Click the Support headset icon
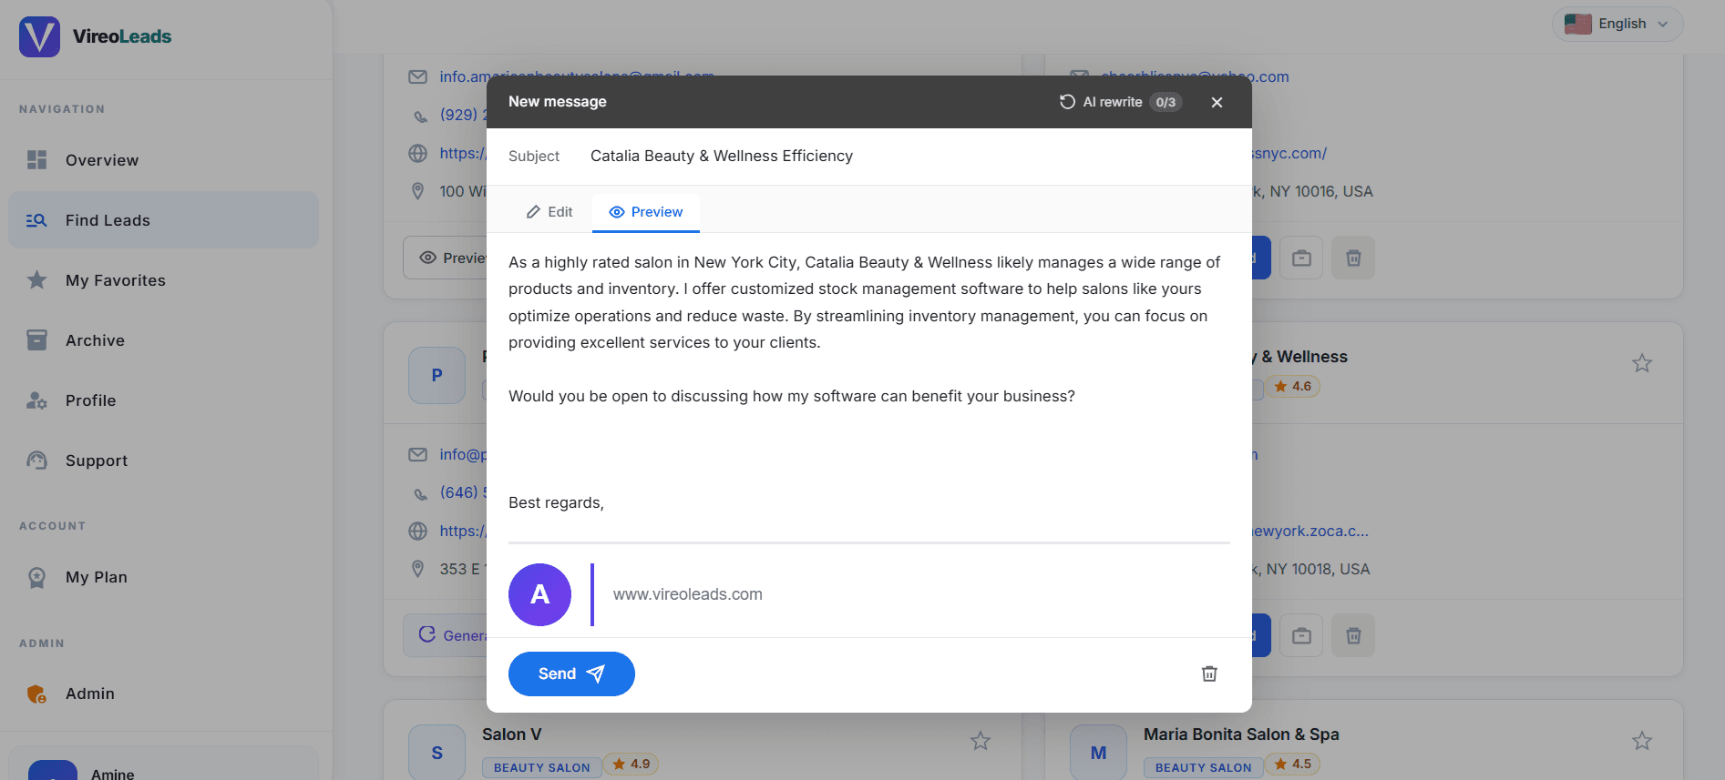The width and height of the screenshot is (1725, 780). click(36, 461)
